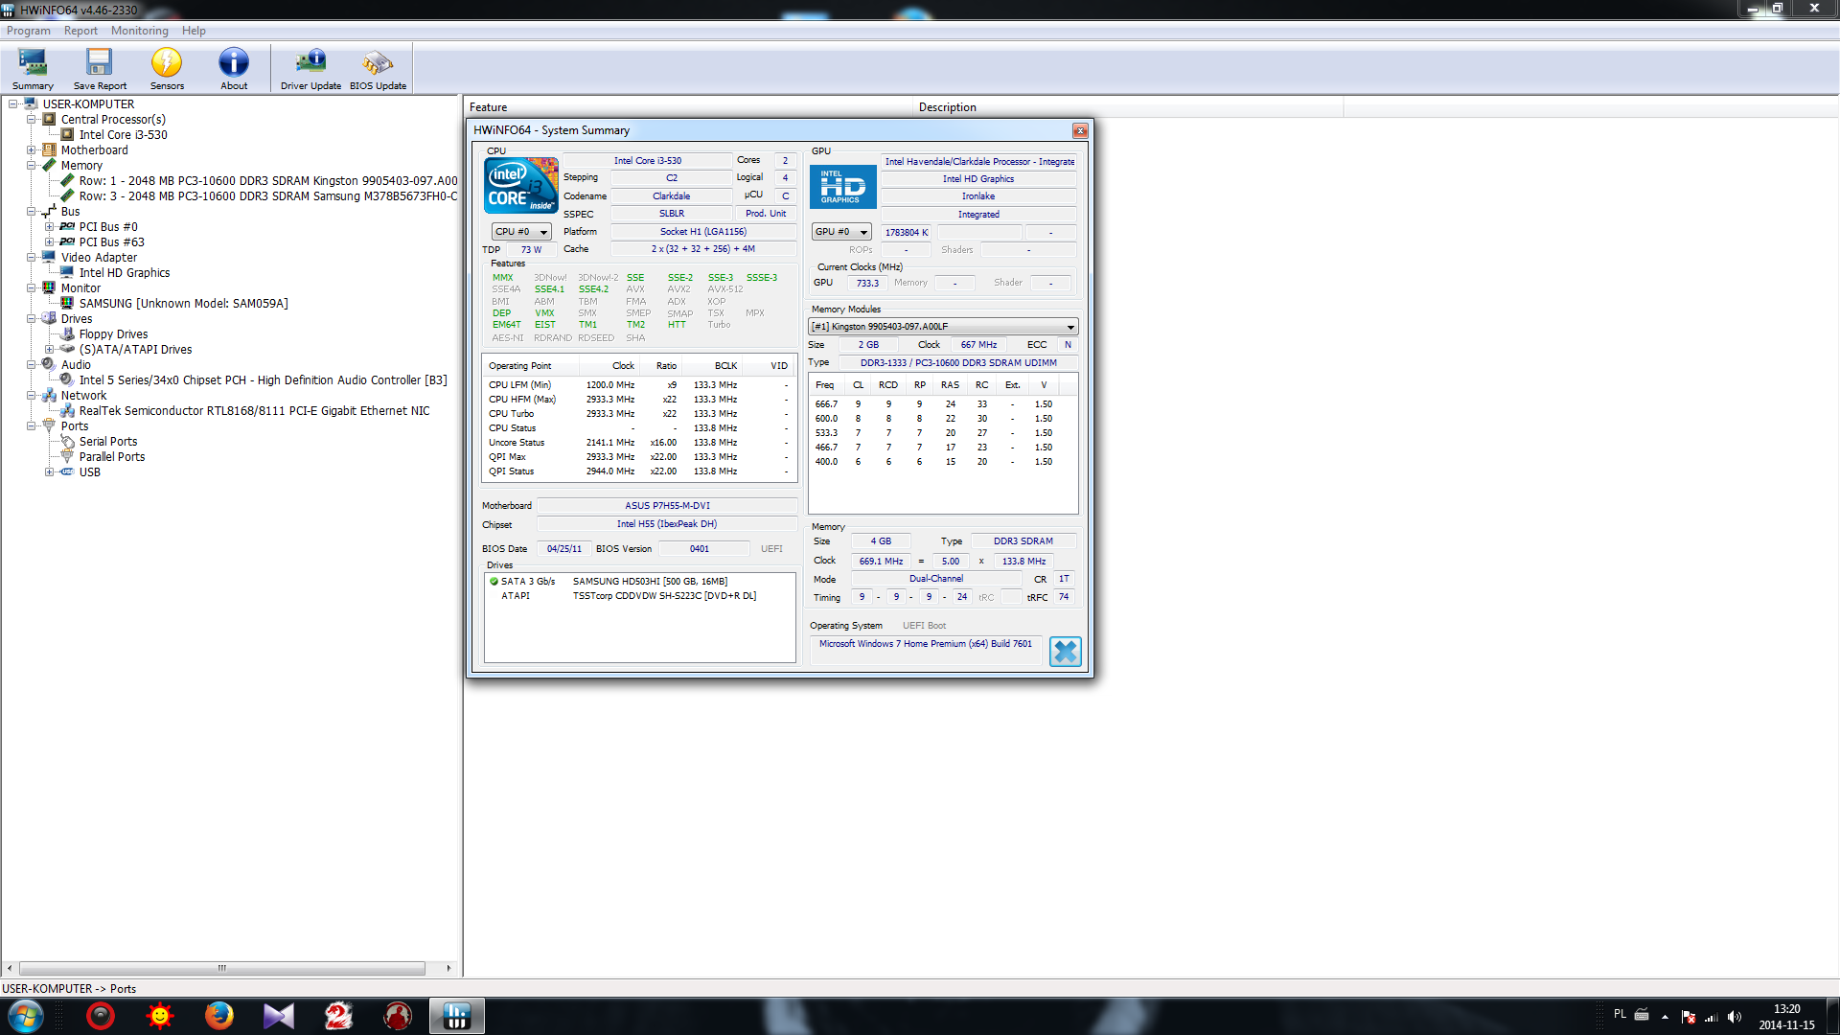Click the Socket H1 (LGA1156) platform field

click(702, 232)
